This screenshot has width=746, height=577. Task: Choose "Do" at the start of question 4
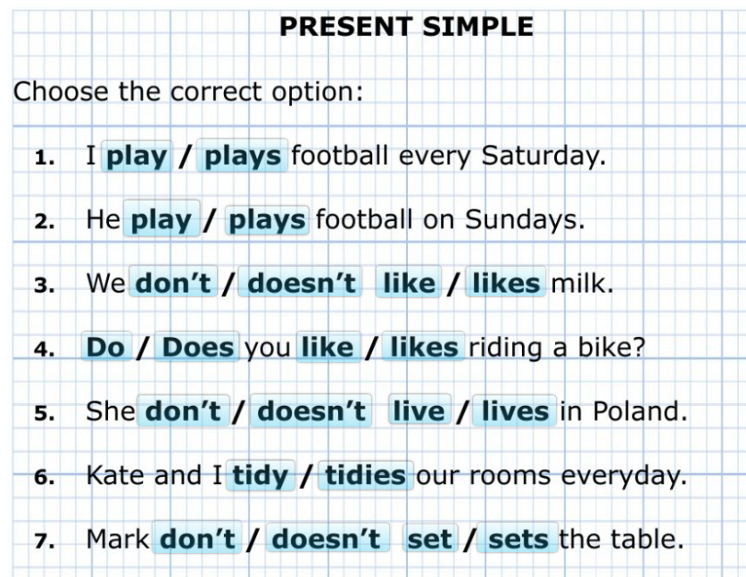[105, 348]
